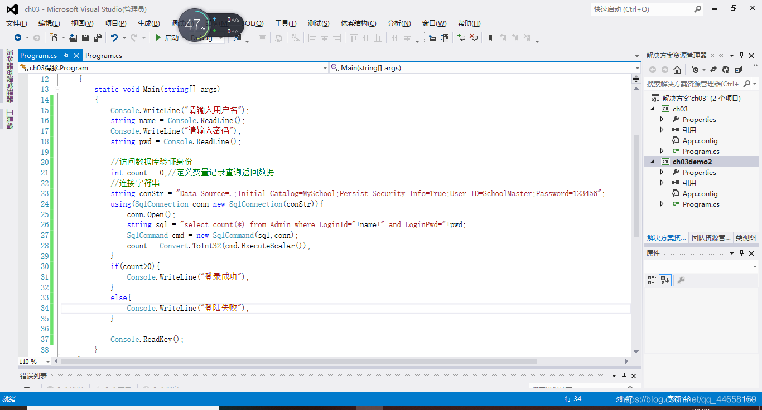Switch to the 类视图 tab
The image size is (762, 410).
pyautogui.click(x=745, y=237)
